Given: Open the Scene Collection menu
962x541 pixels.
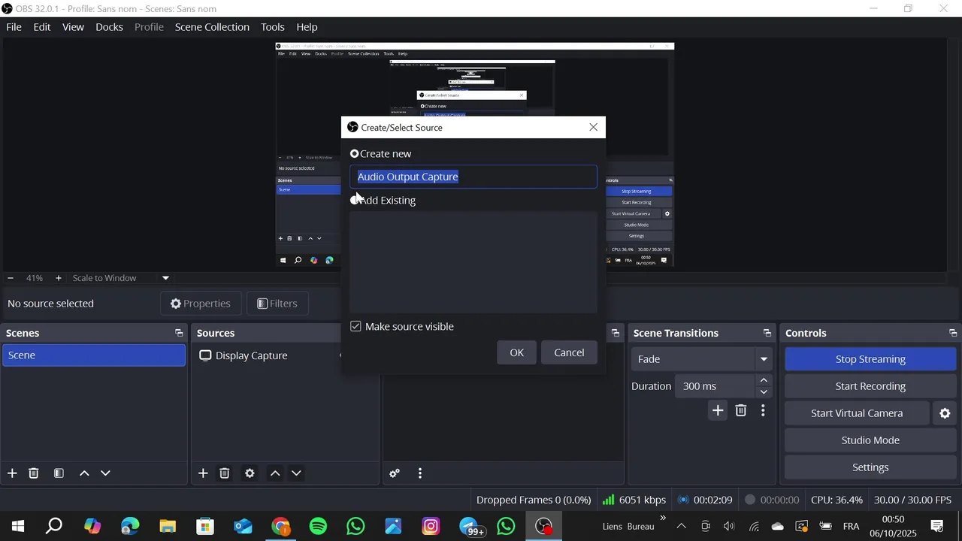Looking at the screenshot, I should click(212, 27).
